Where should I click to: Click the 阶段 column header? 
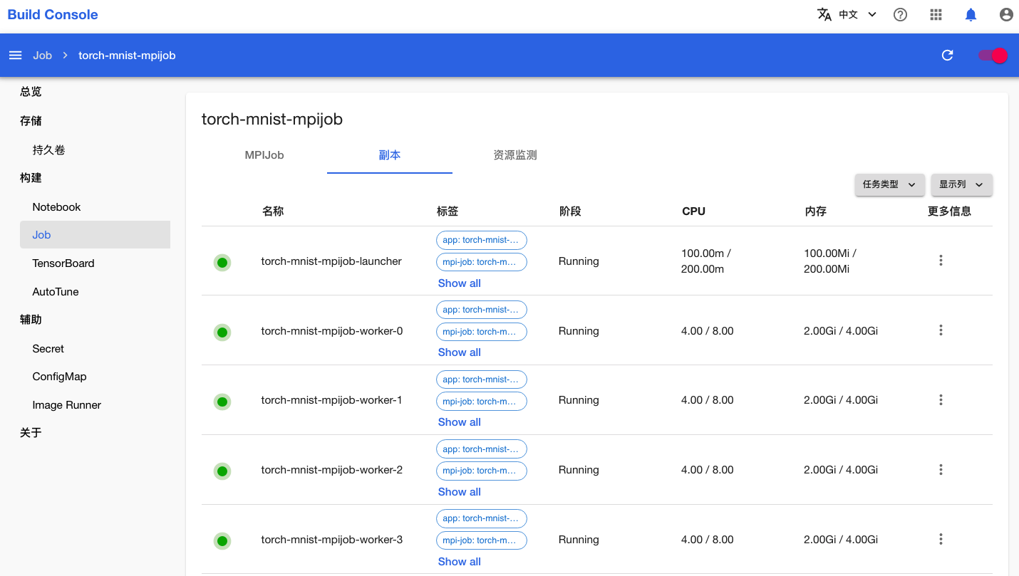pos(570,211)
